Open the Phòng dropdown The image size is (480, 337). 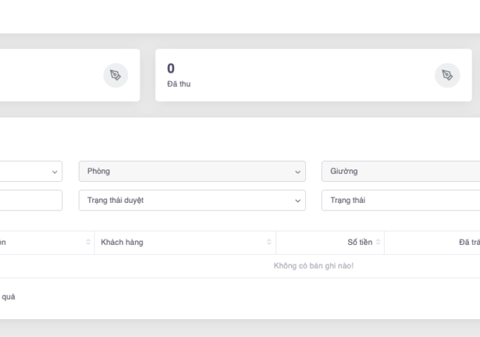(x=191, y=171)
